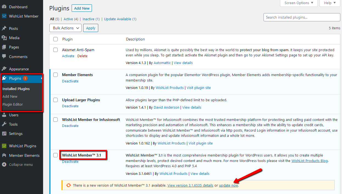View details for Upload Larger Plugins
342x194 pixels.
(x=192, y=107)
